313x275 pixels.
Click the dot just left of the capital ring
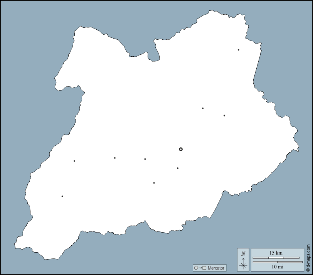145,159
